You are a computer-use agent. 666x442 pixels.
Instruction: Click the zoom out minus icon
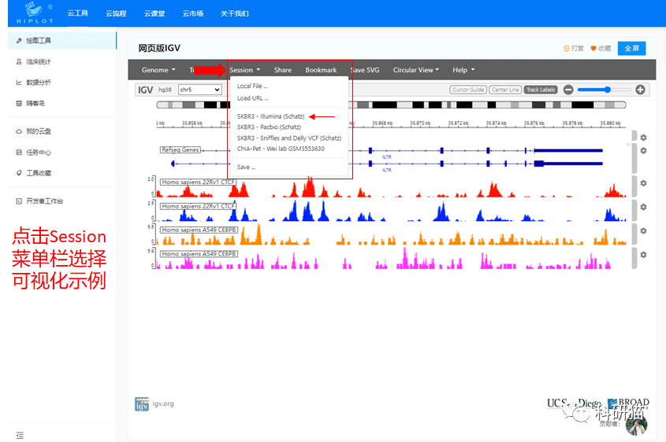pyautogui.click(x=567, y=90)
